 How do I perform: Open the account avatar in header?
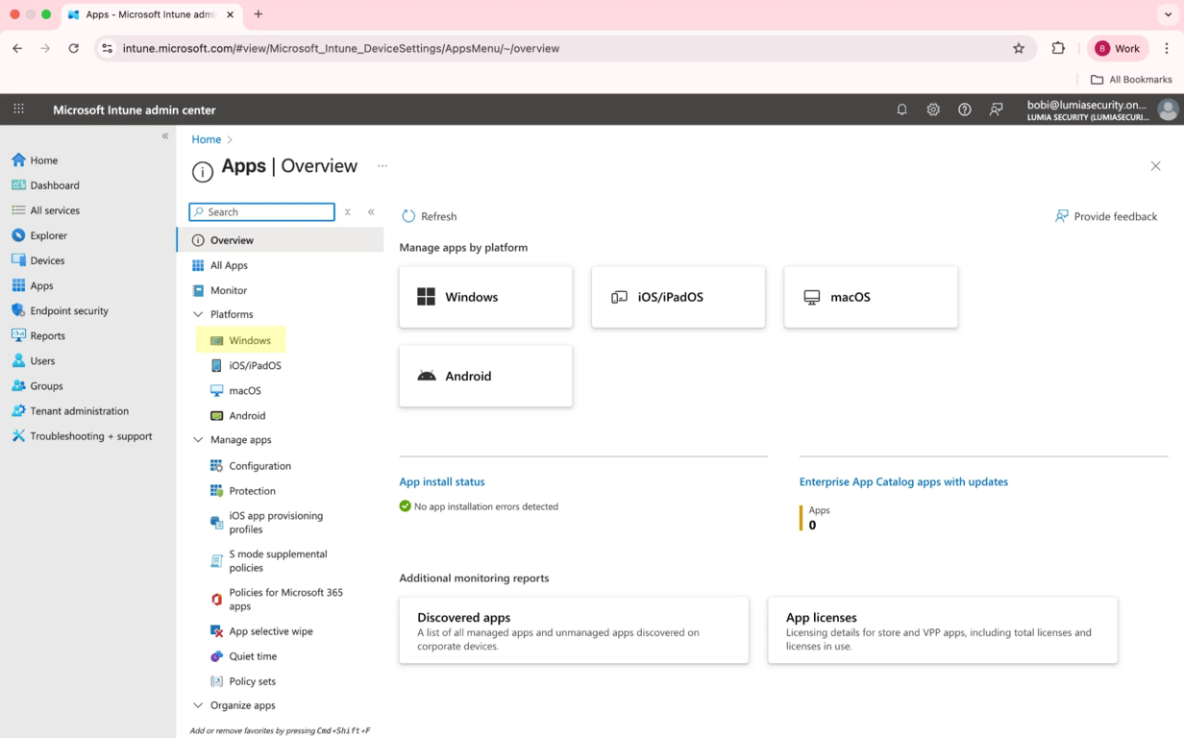(x=1168, y=110)
